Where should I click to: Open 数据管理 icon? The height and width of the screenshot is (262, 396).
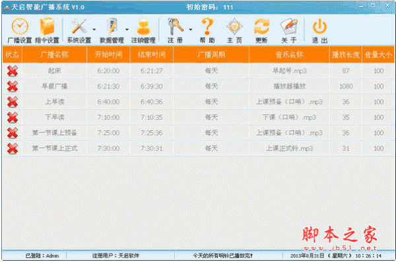click(112, 26)
